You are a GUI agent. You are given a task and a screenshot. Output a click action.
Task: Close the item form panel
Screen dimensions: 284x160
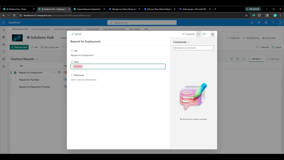pyautogui.click(x=213, y=34)
